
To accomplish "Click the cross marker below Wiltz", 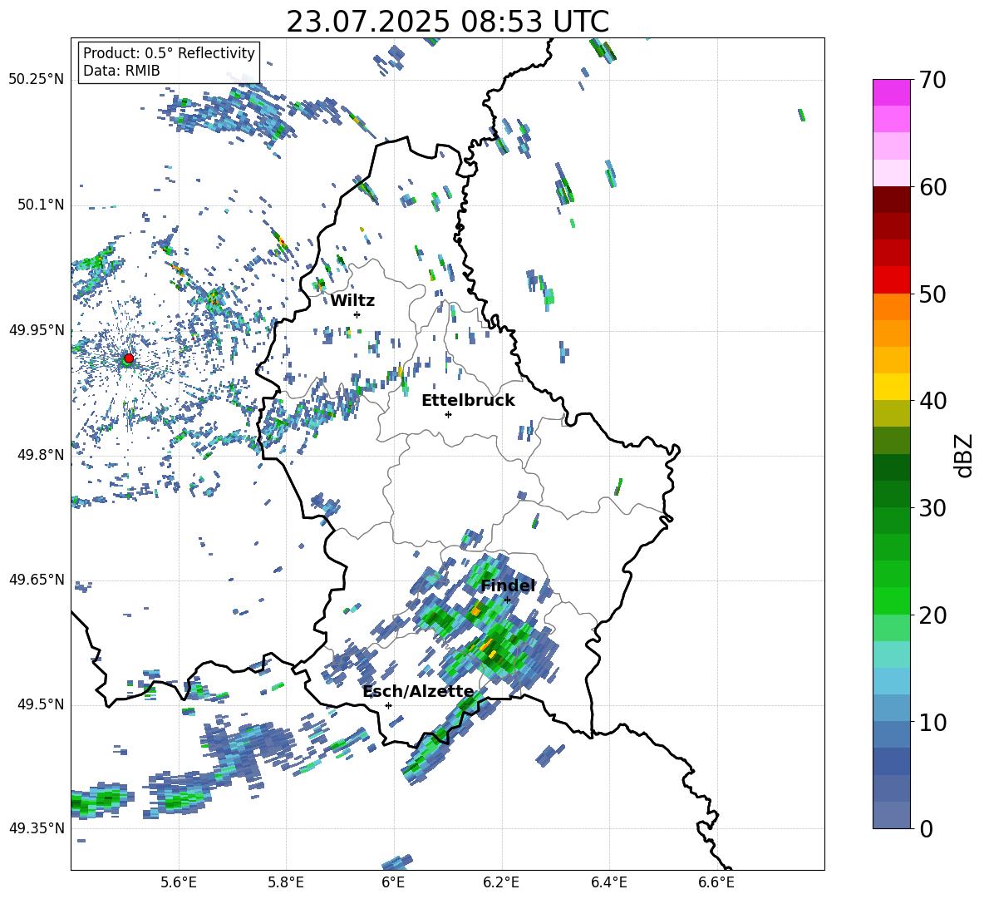I will [x=357, y=314].
